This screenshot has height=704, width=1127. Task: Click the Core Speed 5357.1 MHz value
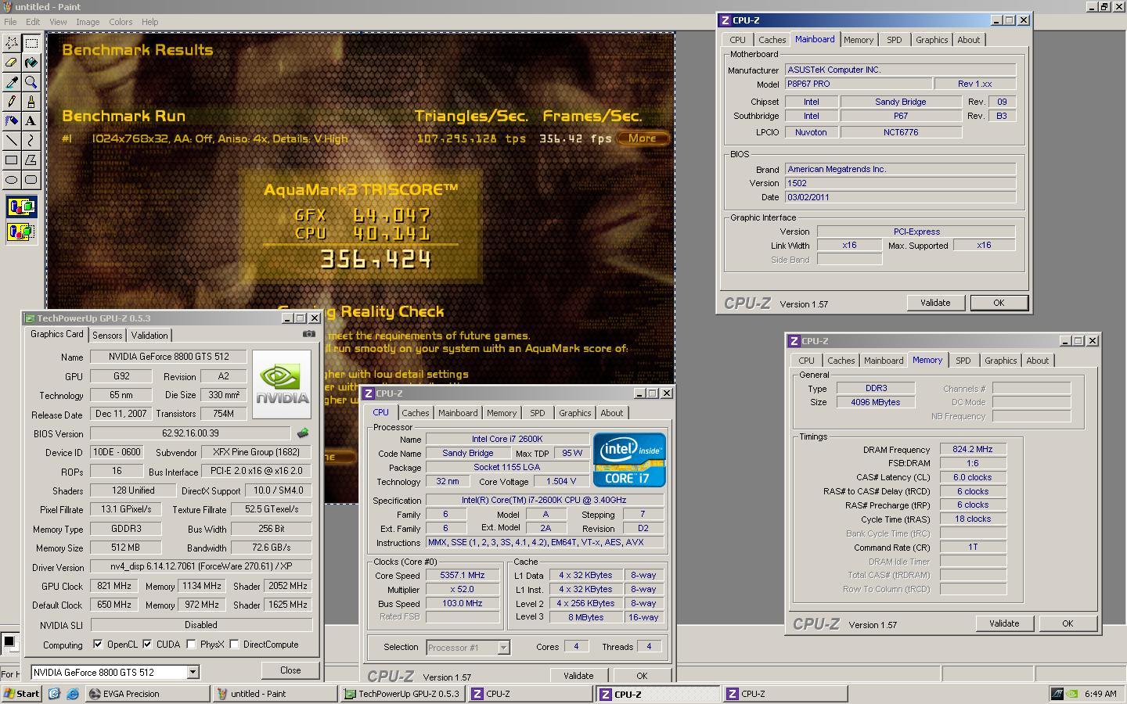[463, 575]
